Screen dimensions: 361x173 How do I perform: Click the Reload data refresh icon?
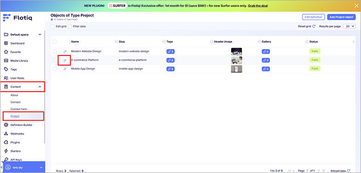[x=349, y=171]
